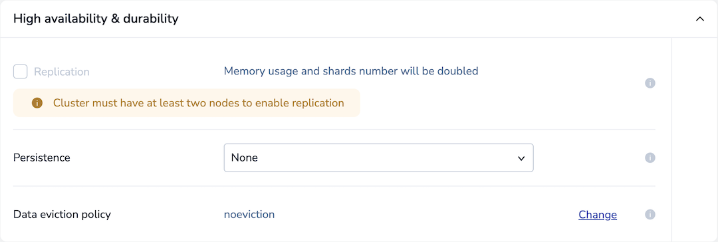718x242 pixels.
Task: Collapse the High availability & durability section
Action: point(699,19)
